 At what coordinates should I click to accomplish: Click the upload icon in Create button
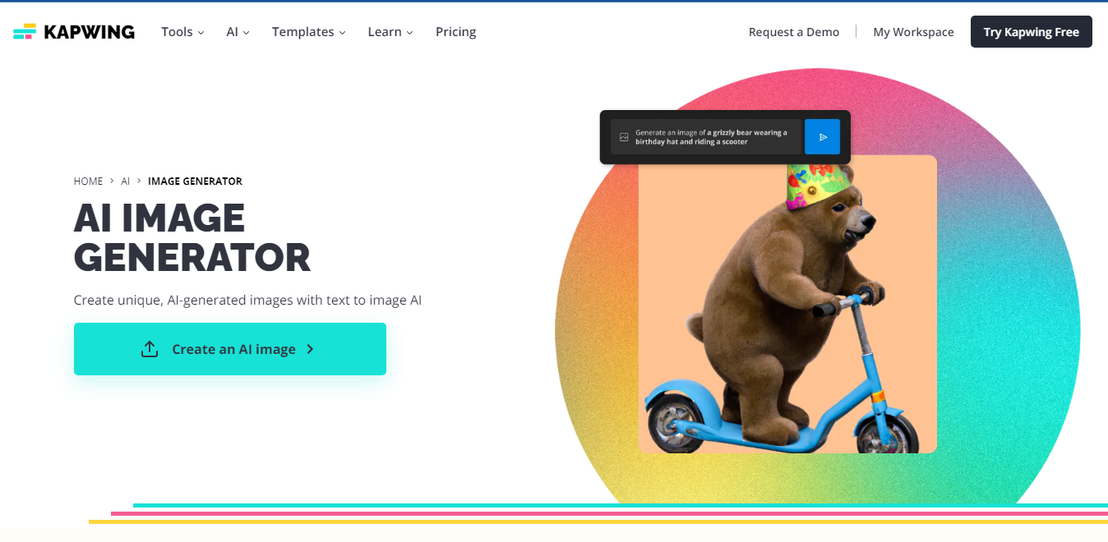pyautogui.click(x=150, y=349)
